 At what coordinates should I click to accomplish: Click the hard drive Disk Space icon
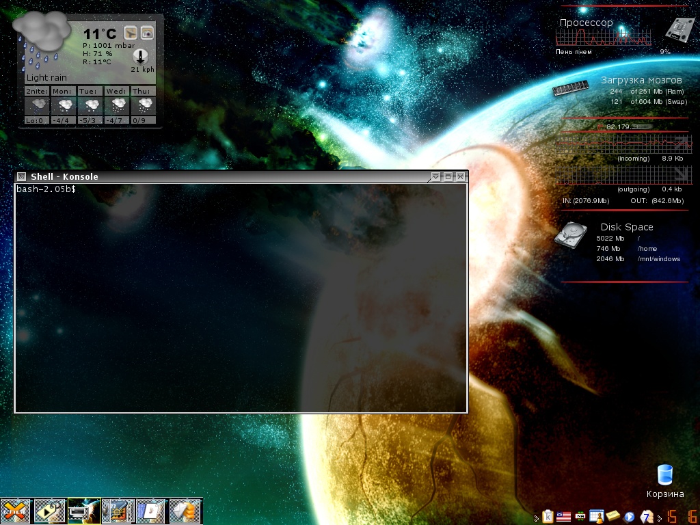(569, 237)
